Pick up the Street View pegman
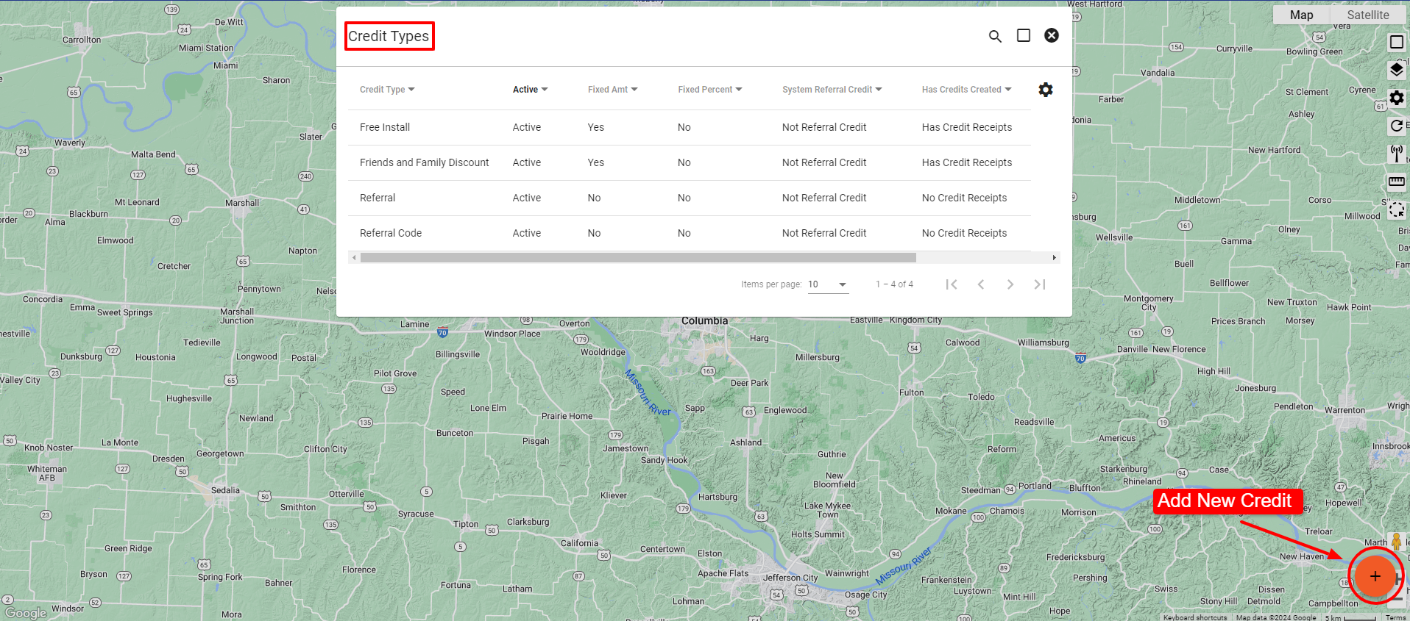 (x=1396, y=542)
